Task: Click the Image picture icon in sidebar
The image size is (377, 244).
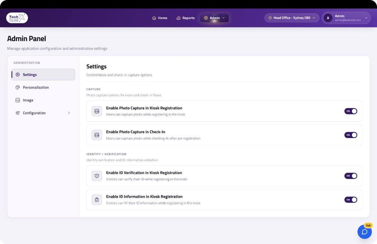Action: (18, 100)
